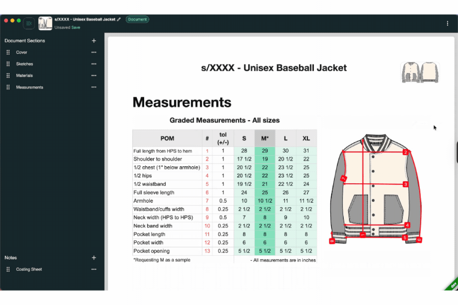This screenshot has height=305, width=458.
Task: Grab the drag handle of Cover section
Action: click(x=8, y=52)
